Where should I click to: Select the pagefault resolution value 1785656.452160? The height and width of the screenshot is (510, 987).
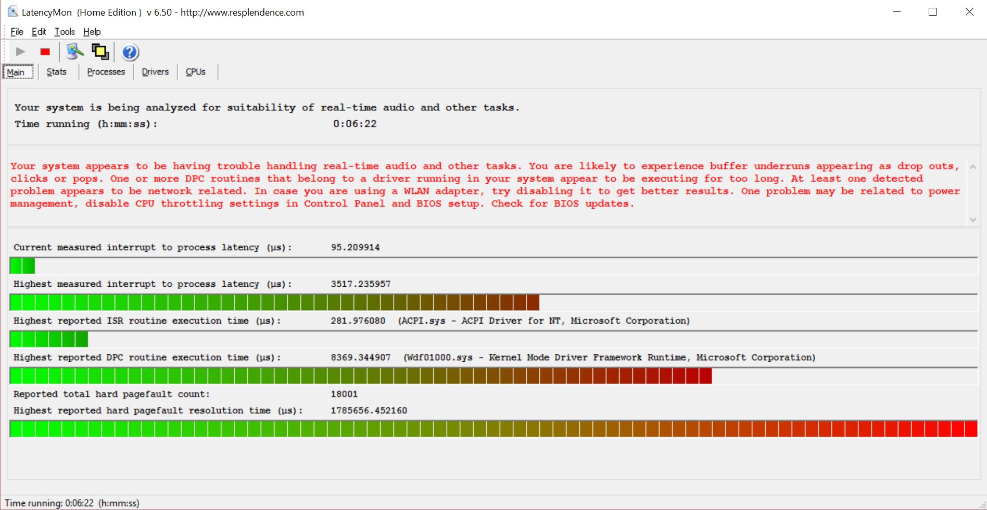[x=369, y=411]
